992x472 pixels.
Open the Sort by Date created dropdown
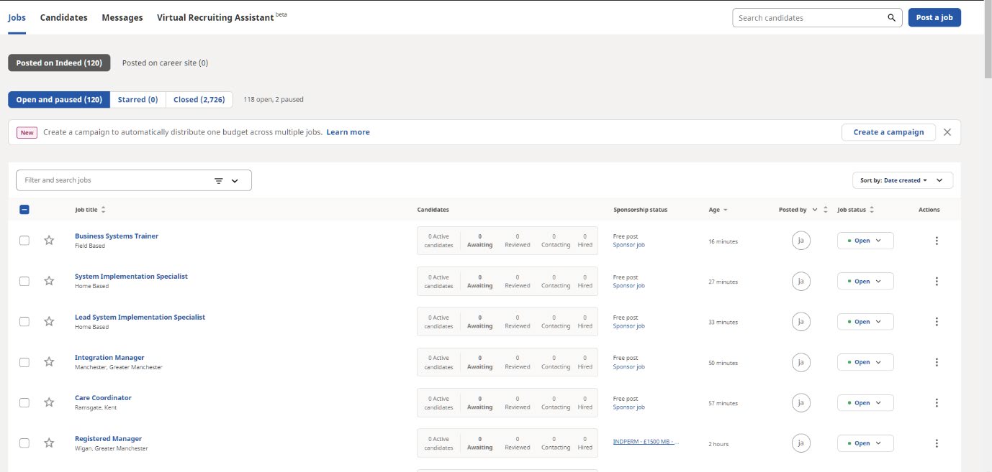(x=902, y=180)
